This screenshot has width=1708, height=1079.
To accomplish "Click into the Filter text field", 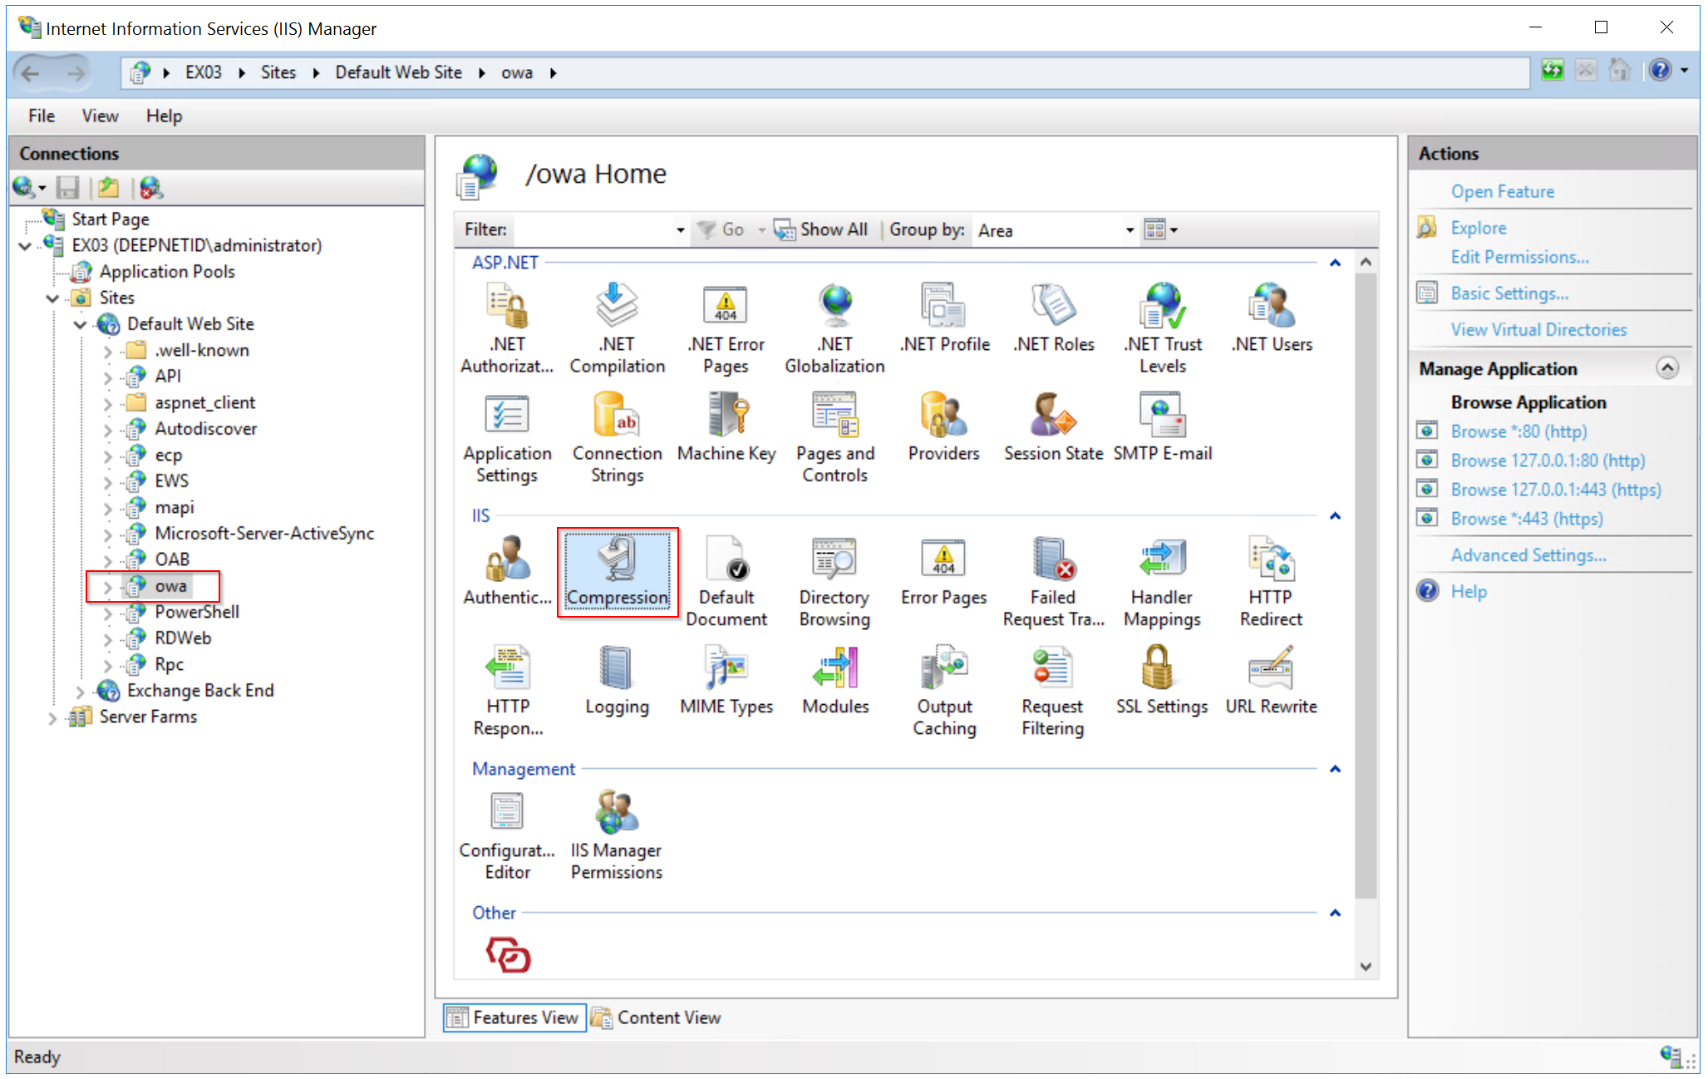I will tap(593, 230).
